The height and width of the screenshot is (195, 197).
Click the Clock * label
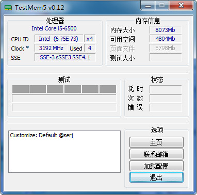[x=20, y=48]
